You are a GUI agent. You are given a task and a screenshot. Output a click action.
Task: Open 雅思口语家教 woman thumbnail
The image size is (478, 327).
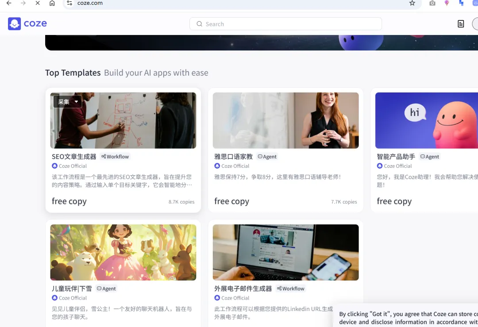[x=285, y=120]
